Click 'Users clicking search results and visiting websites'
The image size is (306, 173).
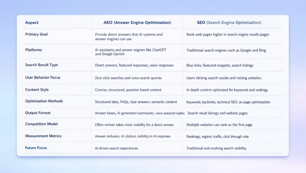tap(224, 78)
